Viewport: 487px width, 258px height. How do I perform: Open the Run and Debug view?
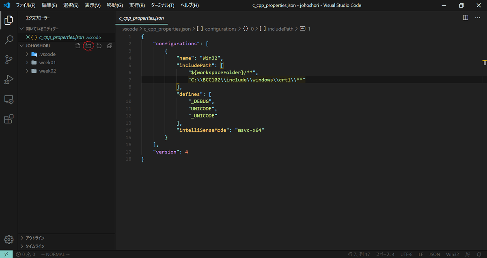point(9,79)
